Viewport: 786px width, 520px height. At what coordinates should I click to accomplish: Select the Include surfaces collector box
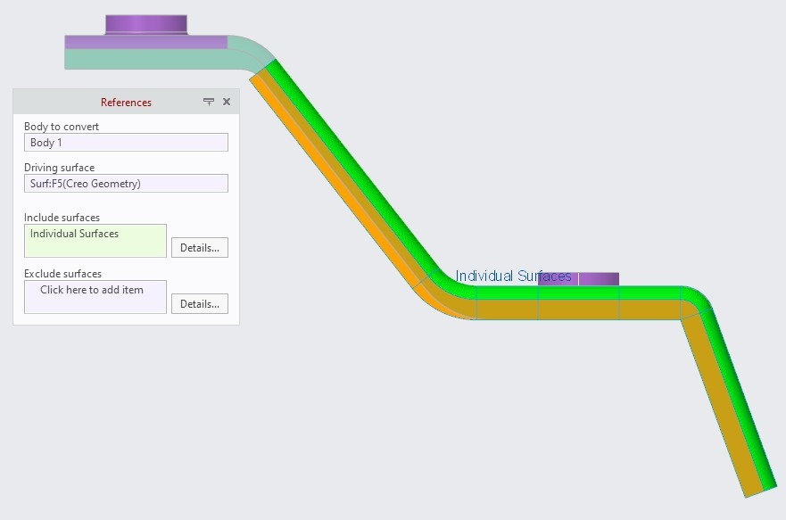tap(95, 241)
